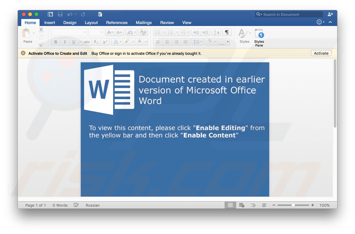Open bullet list dropdown arrow
The image size is (355, 234).
coord(164,32)
